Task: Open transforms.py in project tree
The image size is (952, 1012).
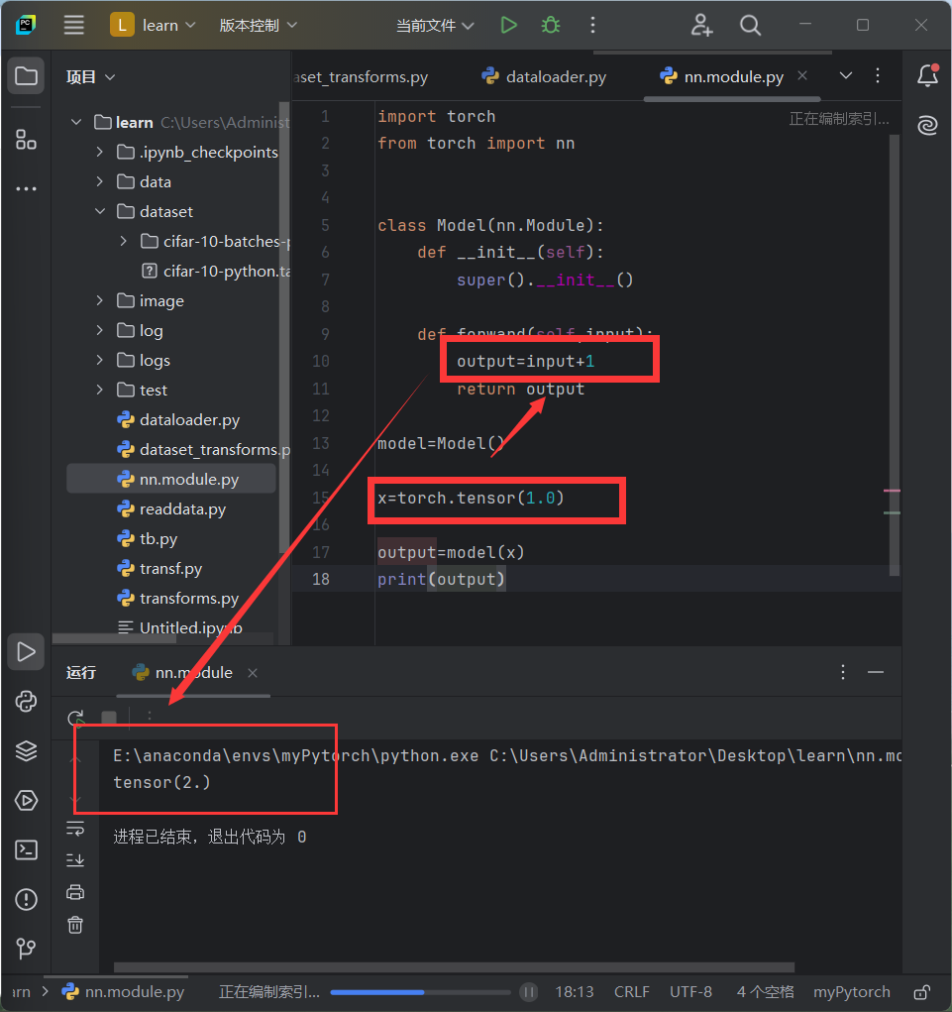Action: 178,598
